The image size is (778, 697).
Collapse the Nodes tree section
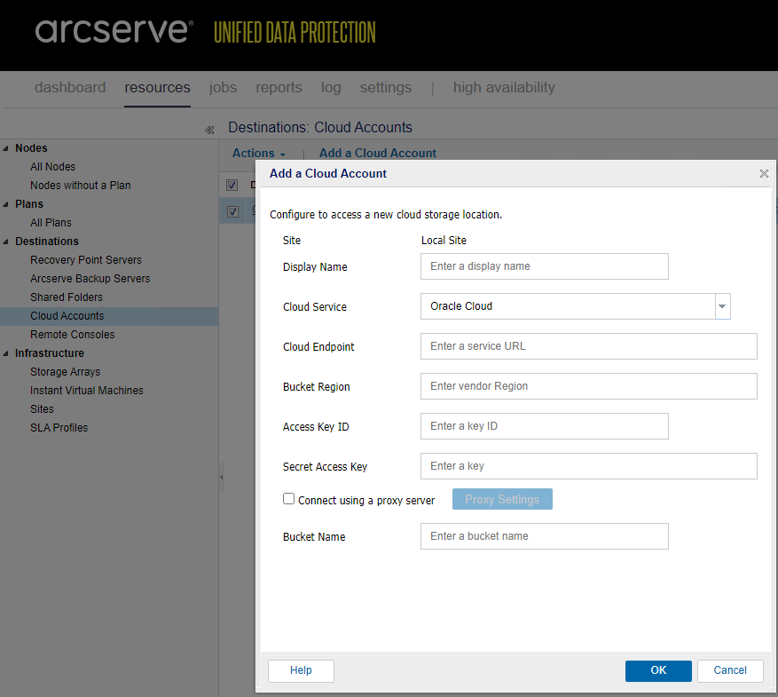click(6, 148)
